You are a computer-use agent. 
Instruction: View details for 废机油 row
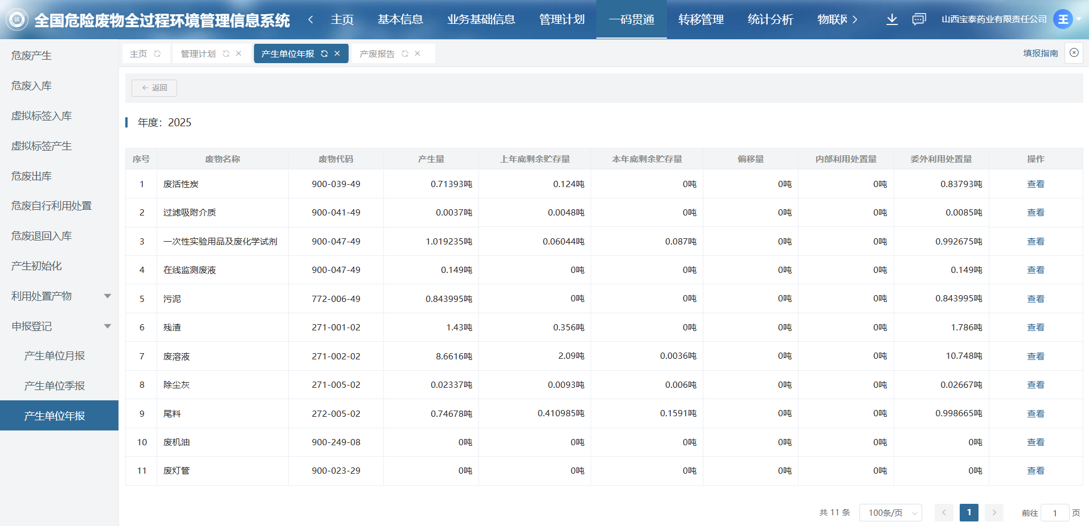point(1035,442)
